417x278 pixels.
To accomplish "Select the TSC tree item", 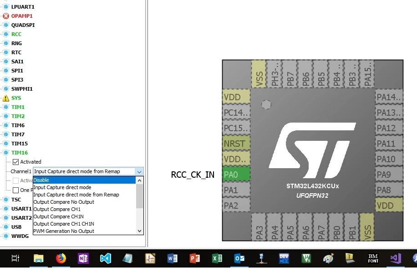I will tap(16, 200).
